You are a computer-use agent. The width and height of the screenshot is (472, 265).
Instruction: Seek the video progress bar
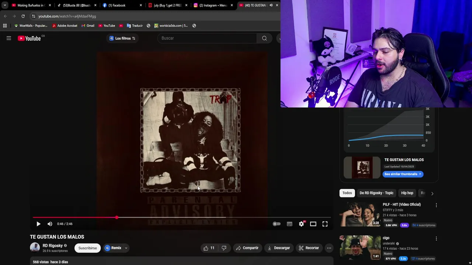[181, 218]
